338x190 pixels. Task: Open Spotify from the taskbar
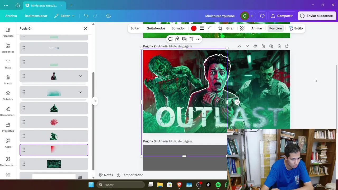(218, 185)
